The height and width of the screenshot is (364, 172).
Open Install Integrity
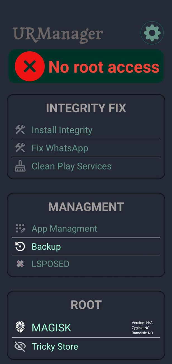click(x=62, y=130)
